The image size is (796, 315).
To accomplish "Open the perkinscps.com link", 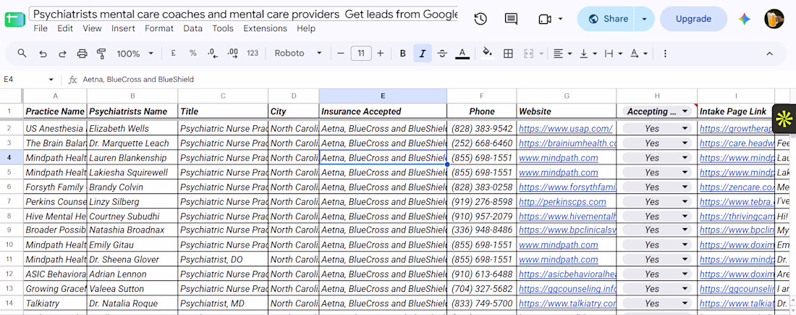I will [562, 202].
